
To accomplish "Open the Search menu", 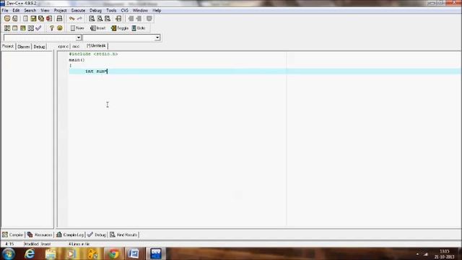I will 30,10.
